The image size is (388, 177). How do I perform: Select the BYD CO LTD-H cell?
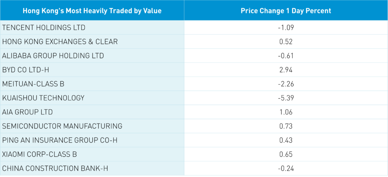(28, 70)
